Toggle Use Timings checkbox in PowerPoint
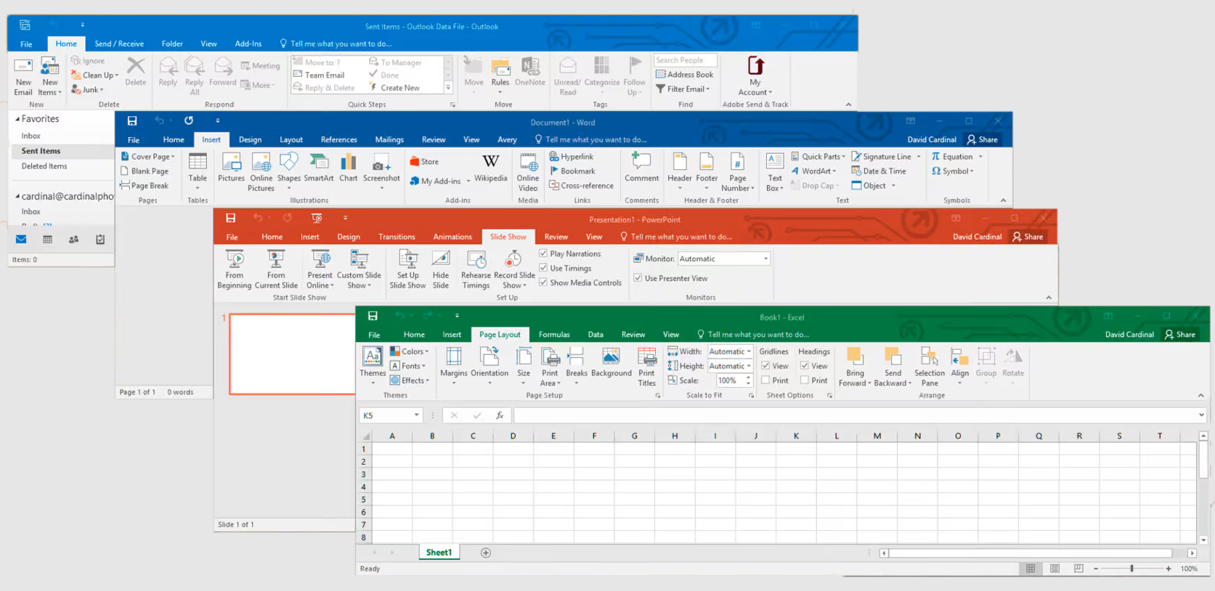This screenshot has width=1215, height=591. pos(543,268)
